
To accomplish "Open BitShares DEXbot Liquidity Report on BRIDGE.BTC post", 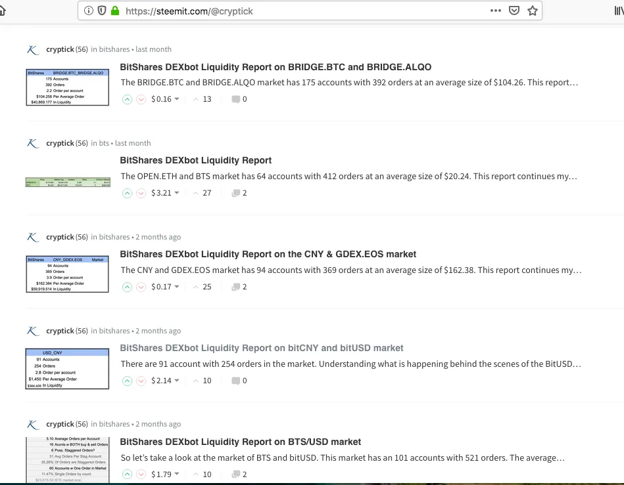I will (x=276, y=67).
